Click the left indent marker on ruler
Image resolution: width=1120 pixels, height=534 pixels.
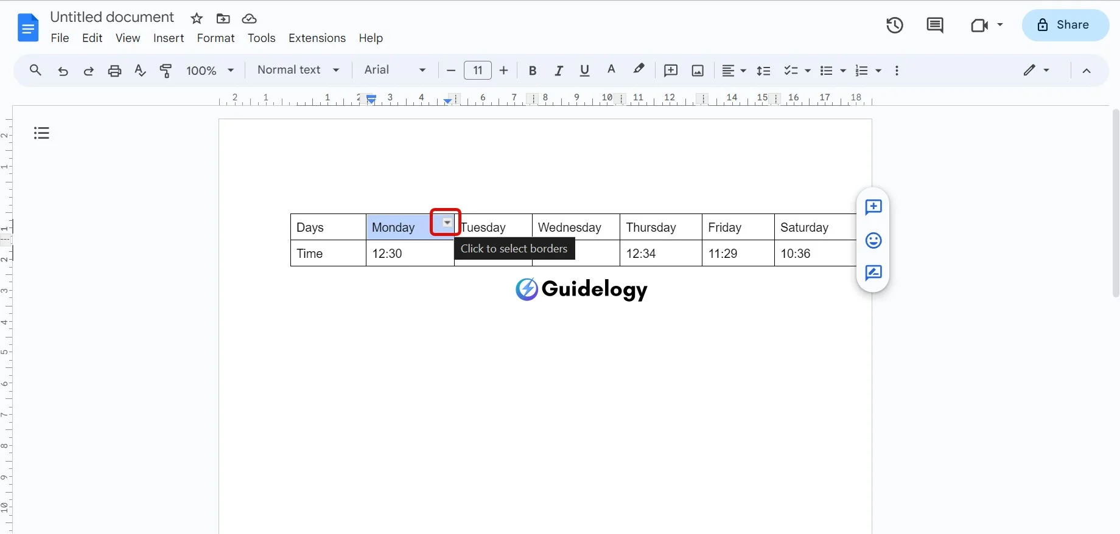pyautogui.click(x=371, y=100)
